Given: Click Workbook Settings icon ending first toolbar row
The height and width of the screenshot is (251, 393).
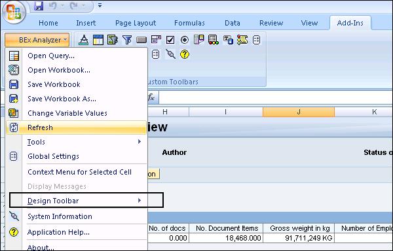Looking at the screenshot, I should point(256,40).
